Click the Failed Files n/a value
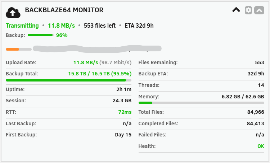Screen dimensions: 270x163 [260, 135]
